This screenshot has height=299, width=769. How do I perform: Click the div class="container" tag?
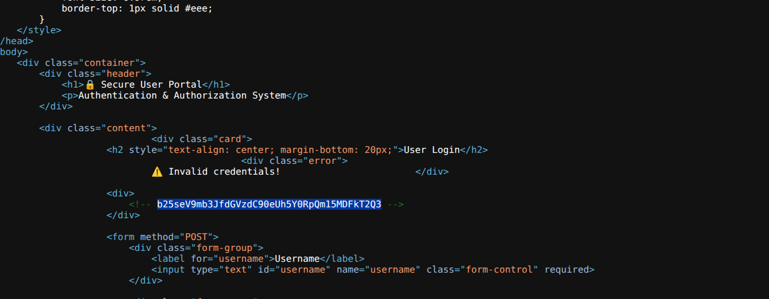pyautogui.click(x=81, y=63)
